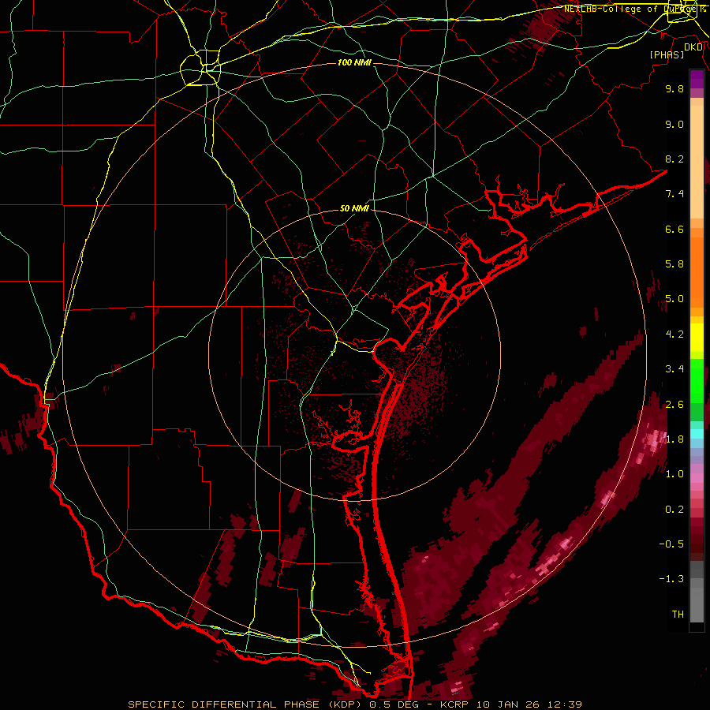This screenshot has width=710, height=710.
Task: Click the 6.6 value on color scale
Action: [674, 229]
